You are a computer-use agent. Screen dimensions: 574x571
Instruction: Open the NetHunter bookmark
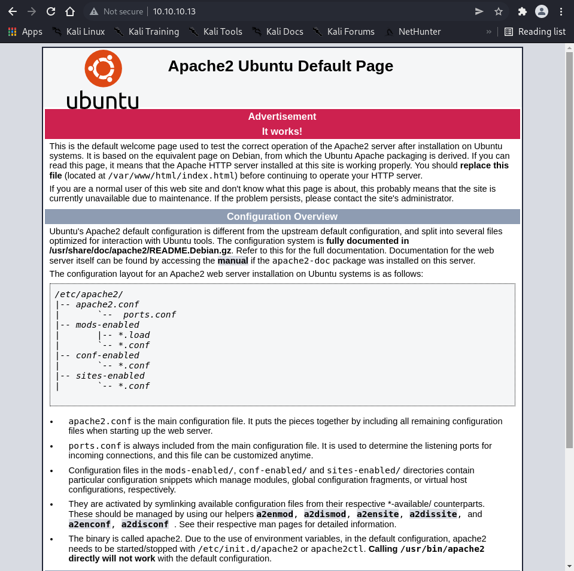click(x=413, y=32)
